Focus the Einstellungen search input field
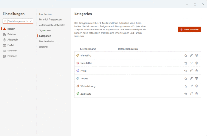The height and width of the screenshot is (136, 207). click(x=17, y=21)
